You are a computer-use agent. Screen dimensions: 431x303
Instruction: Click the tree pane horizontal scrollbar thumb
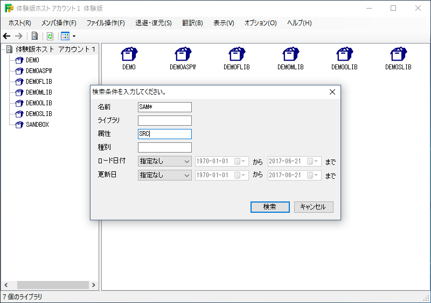pyautogui.click(x=53, y=285)
